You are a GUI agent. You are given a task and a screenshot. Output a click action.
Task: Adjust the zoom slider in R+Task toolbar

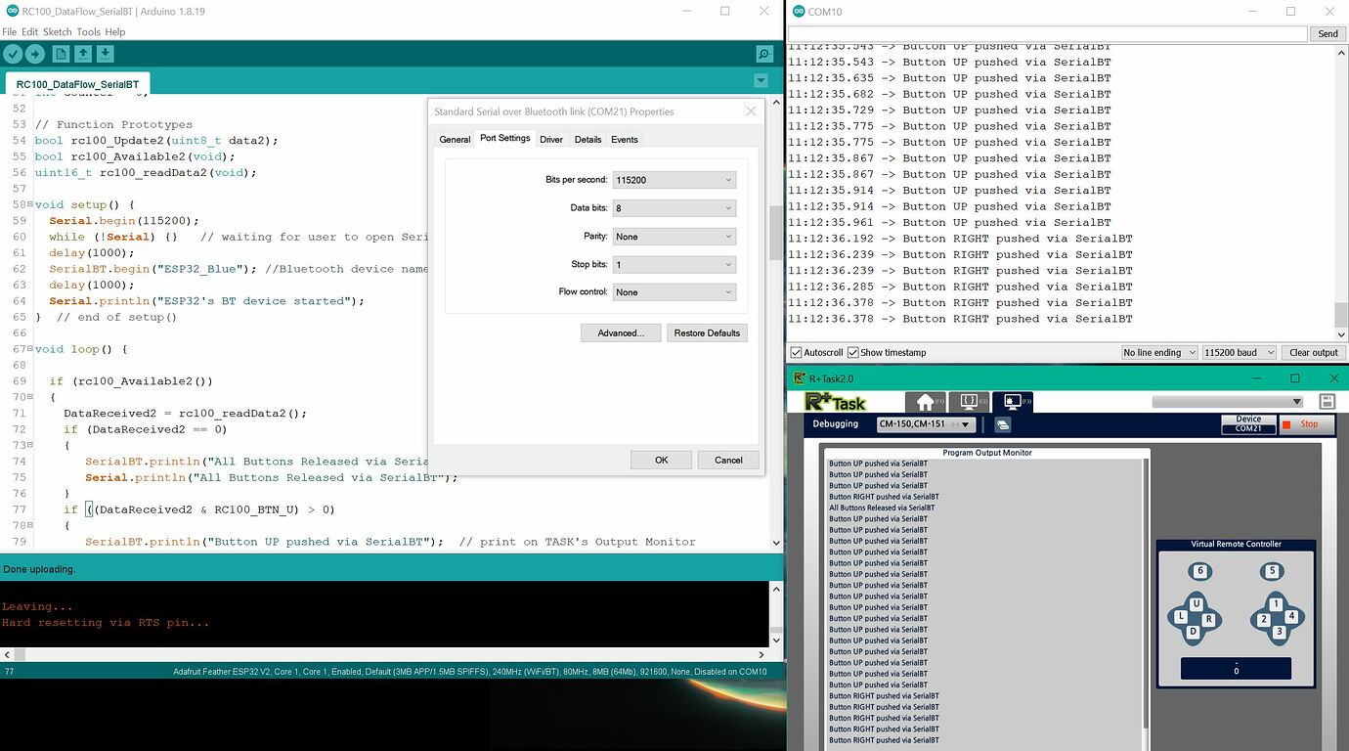point(1229,401)
